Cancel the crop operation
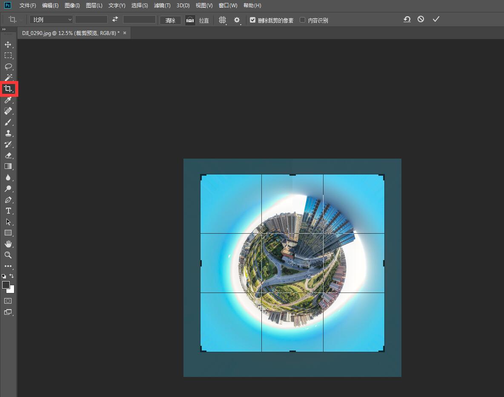This screenshot has width=504, height=397. 421,19
